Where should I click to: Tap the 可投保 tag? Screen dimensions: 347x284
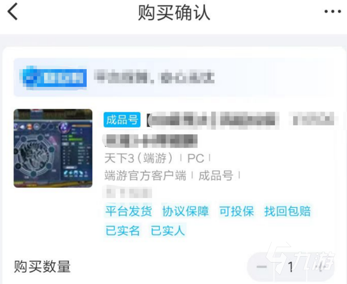(x=237, y=211)
